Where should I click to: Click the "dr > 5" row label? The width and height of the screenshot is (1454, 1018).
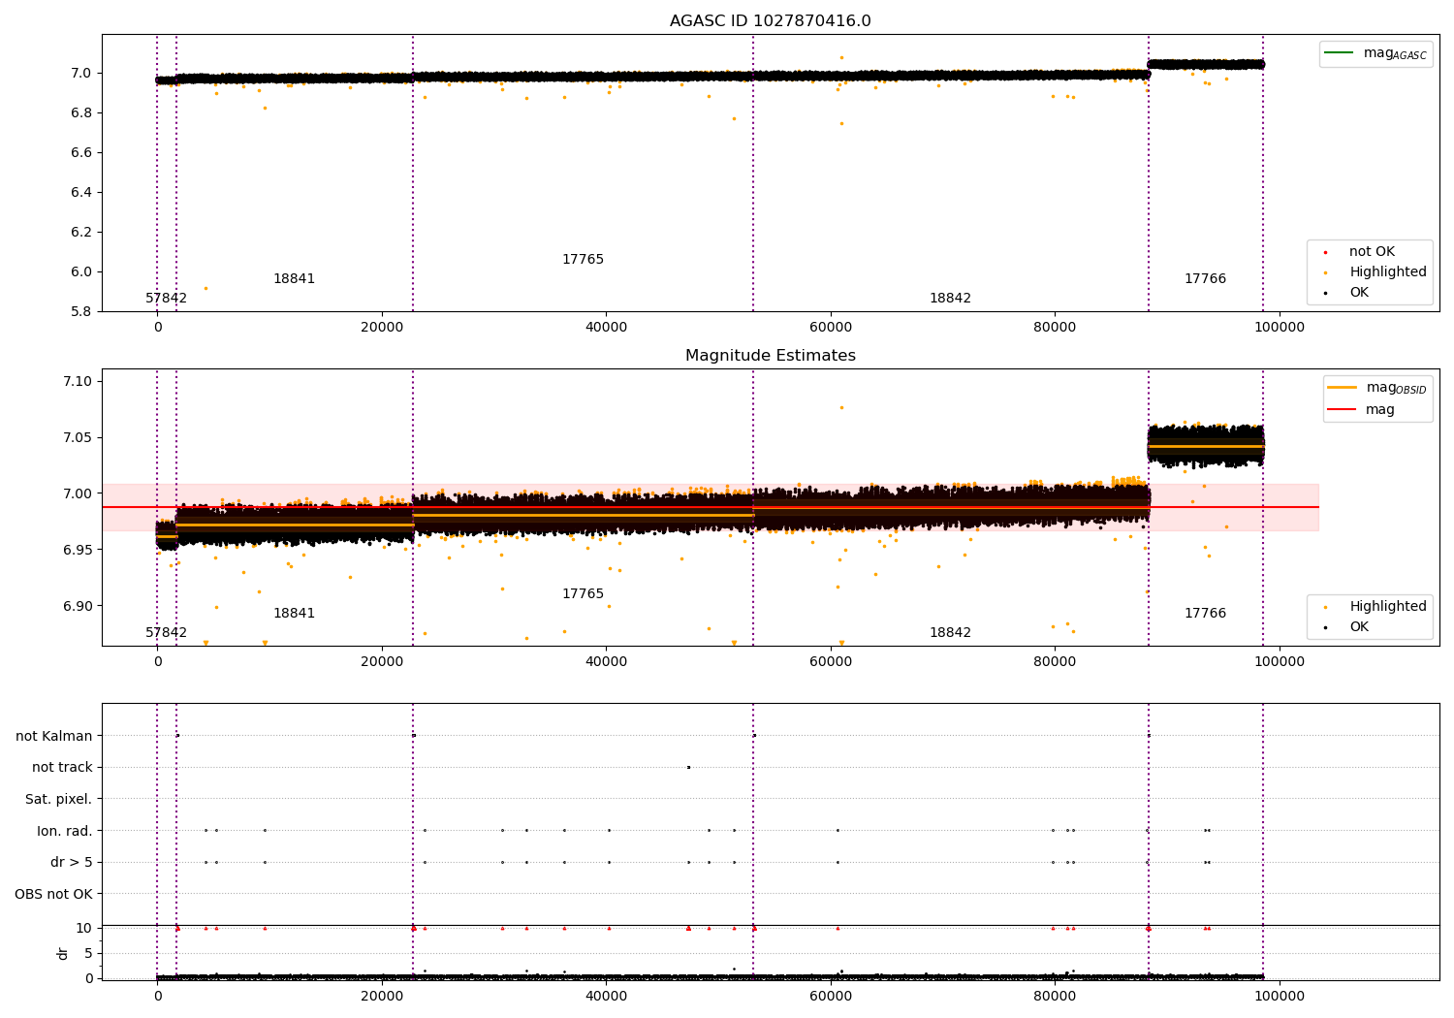71,863
